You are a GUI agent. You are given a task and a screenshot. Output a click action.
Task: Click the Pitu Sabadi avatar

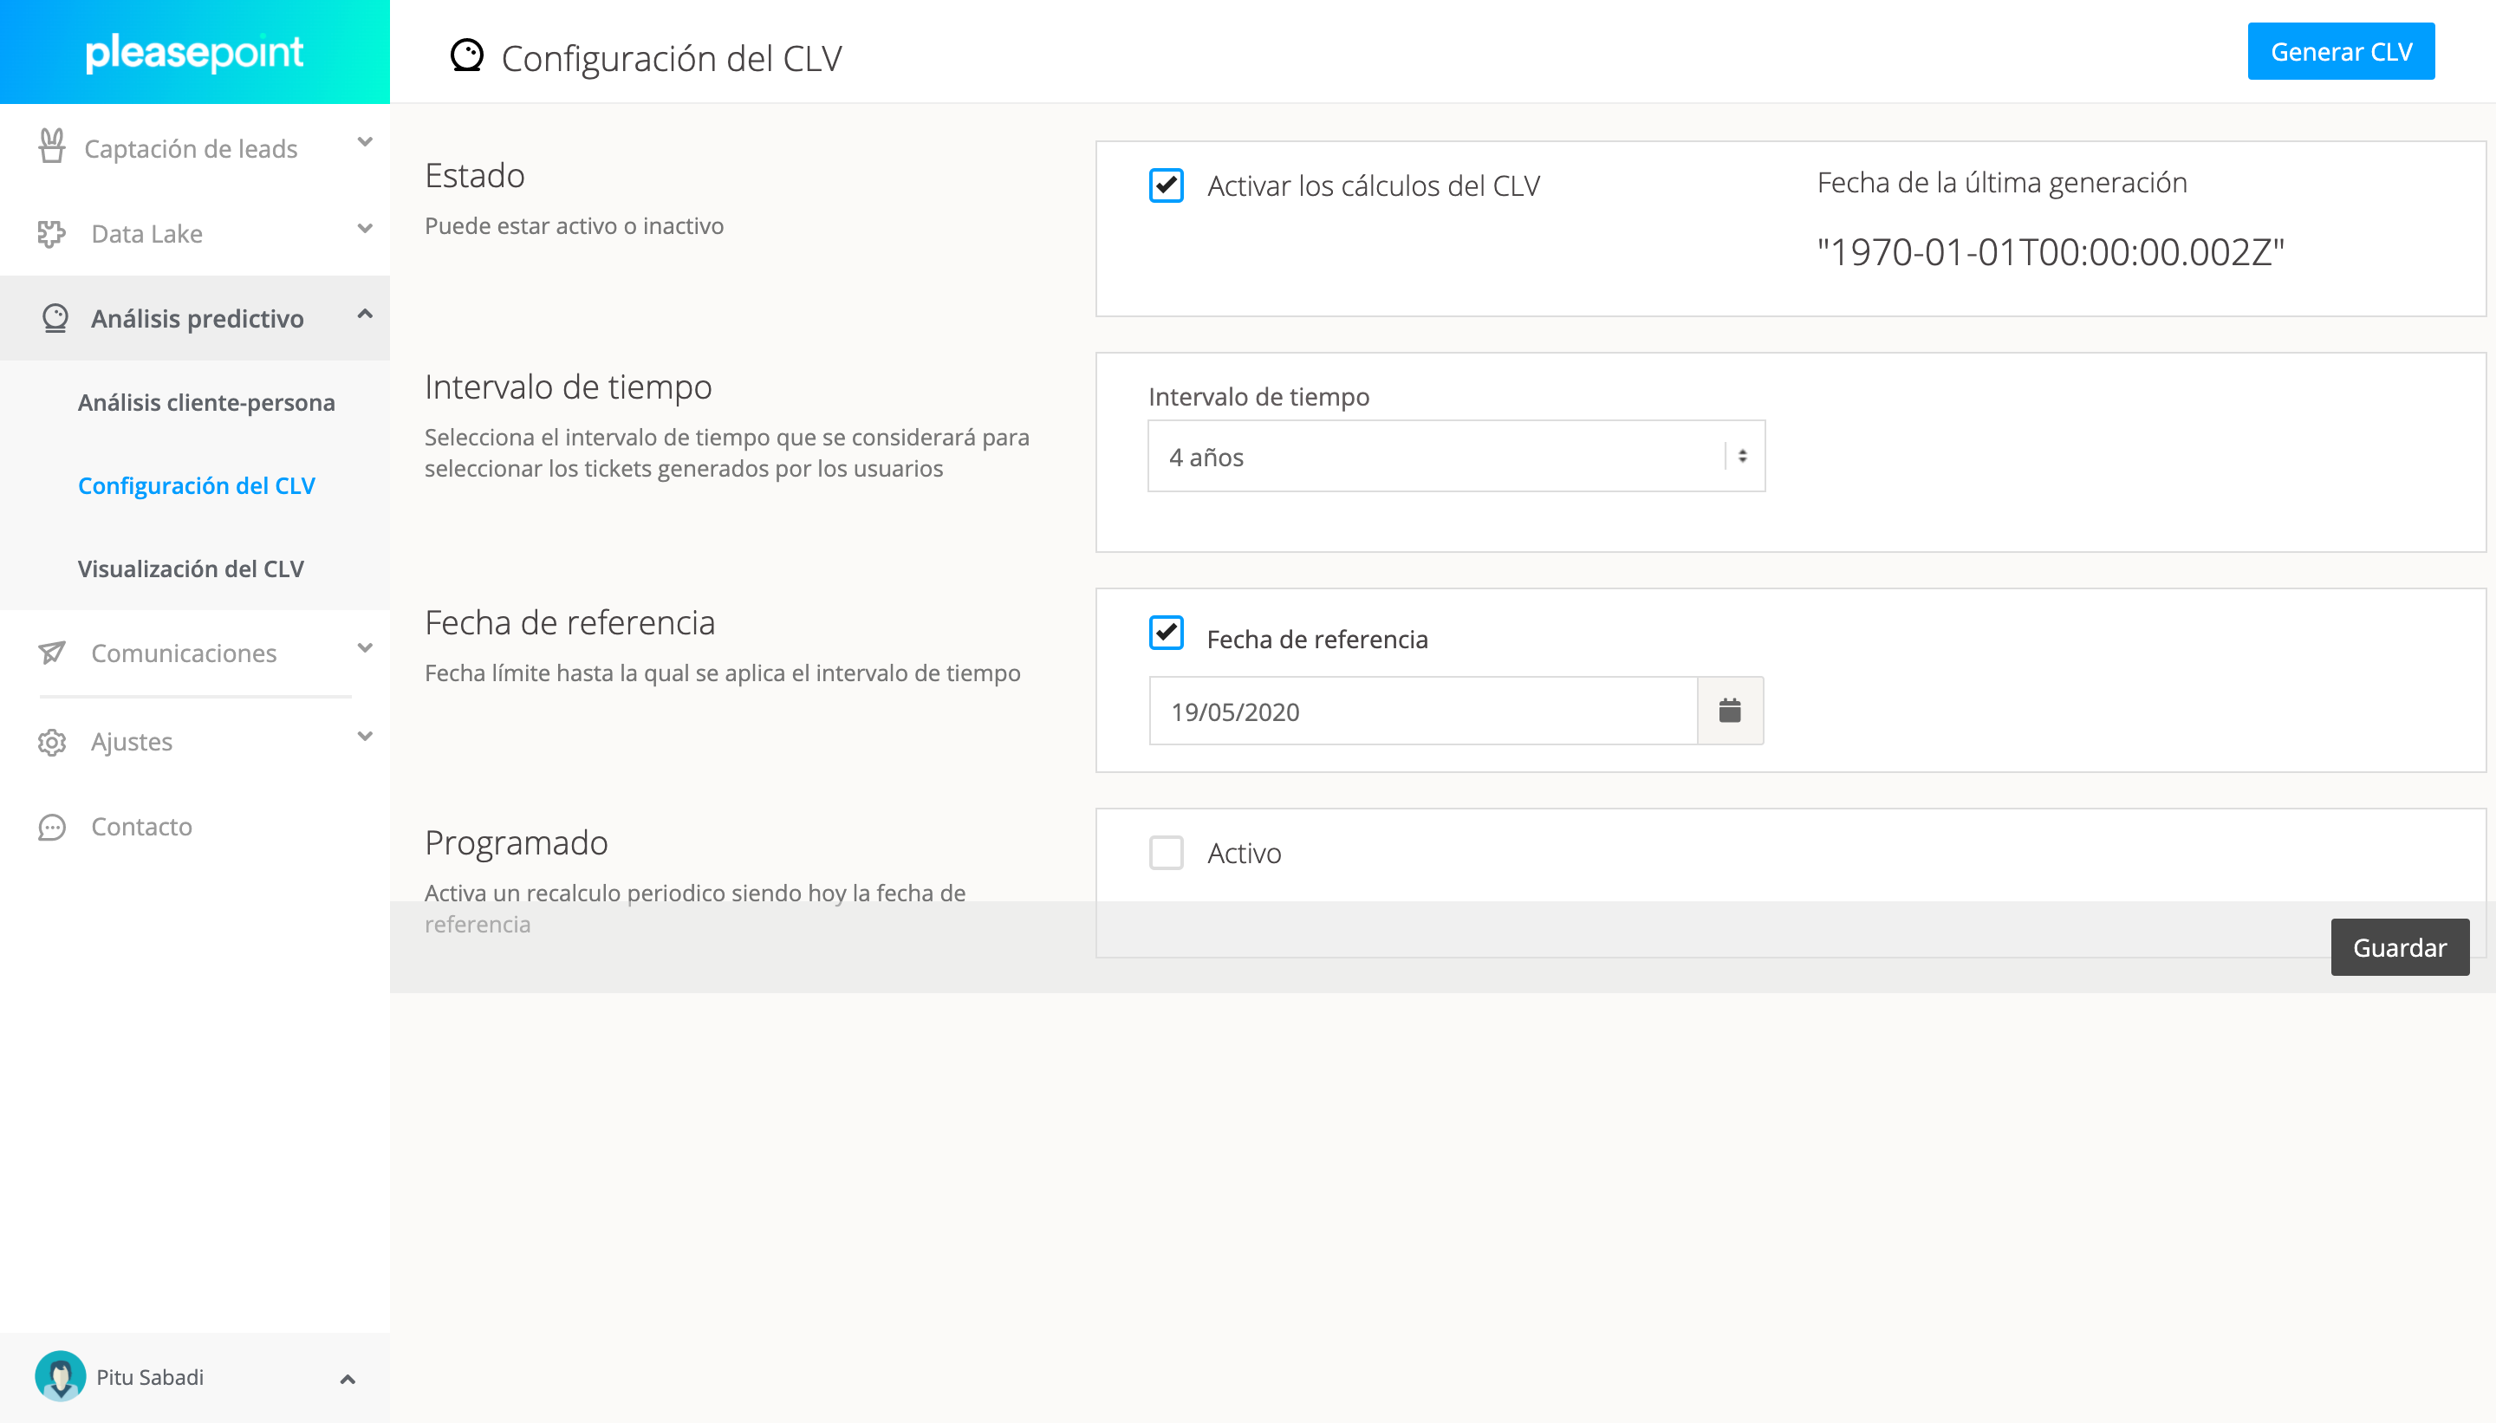coord(61,1376)
